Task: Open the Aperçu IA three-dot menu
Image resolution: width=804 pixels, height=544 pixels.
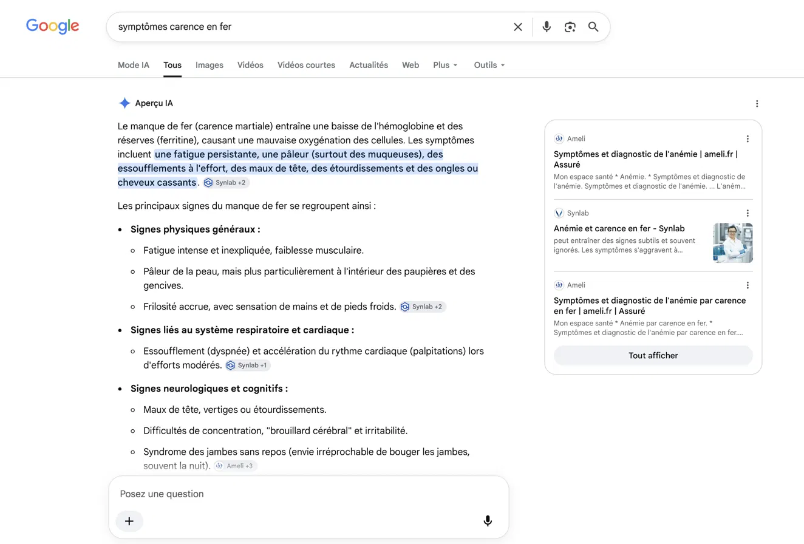Action: click(757, 104)
